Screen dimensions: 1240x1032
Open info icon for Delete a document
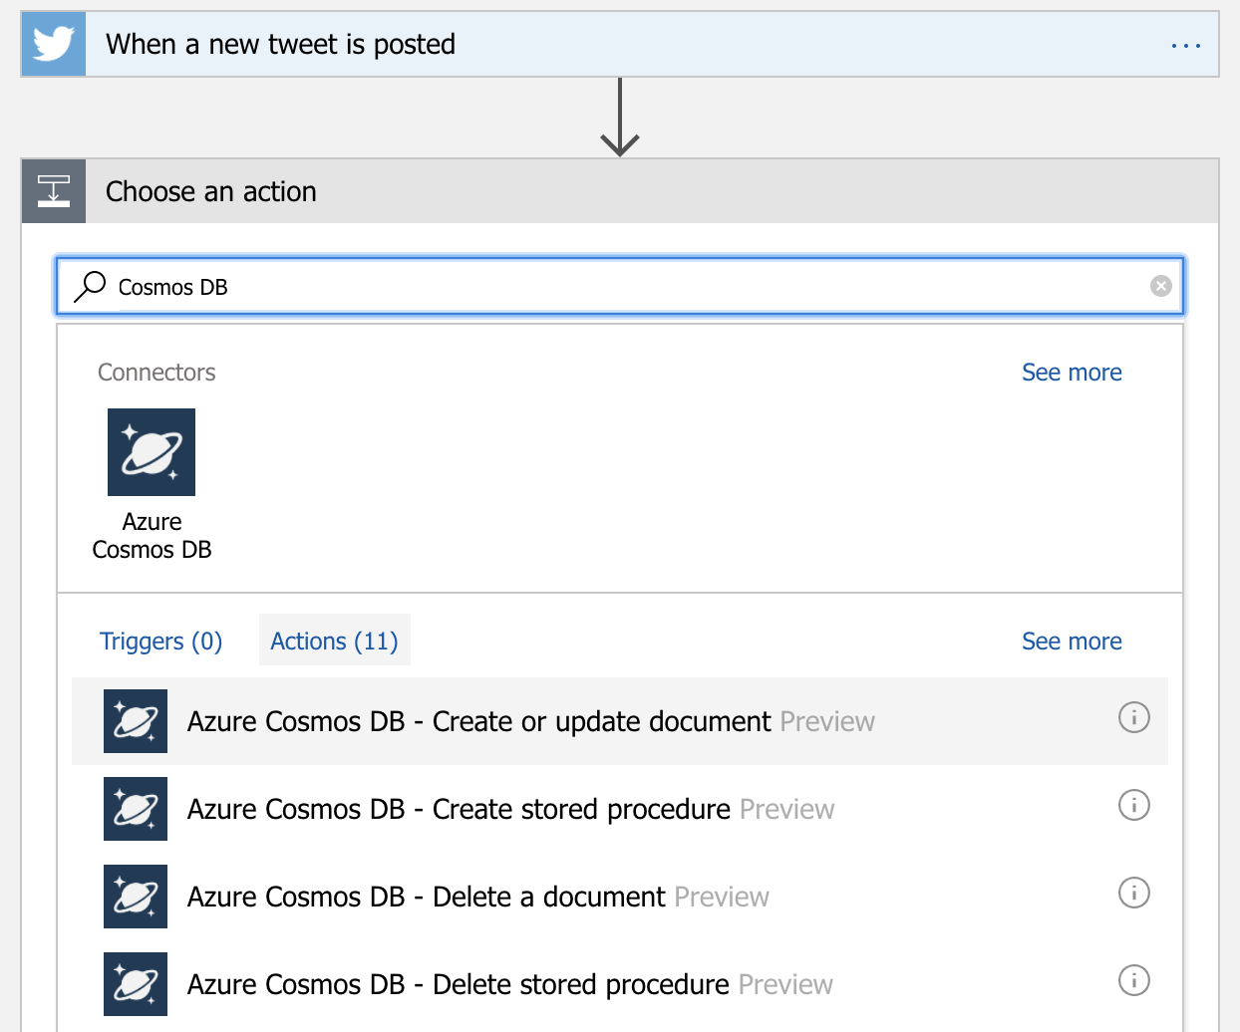point(1133,893)
